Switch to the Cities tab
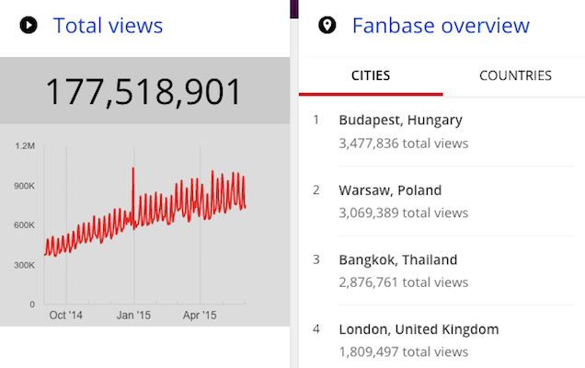This screenshot has width=585, height=368. click(x=371, y=75)
